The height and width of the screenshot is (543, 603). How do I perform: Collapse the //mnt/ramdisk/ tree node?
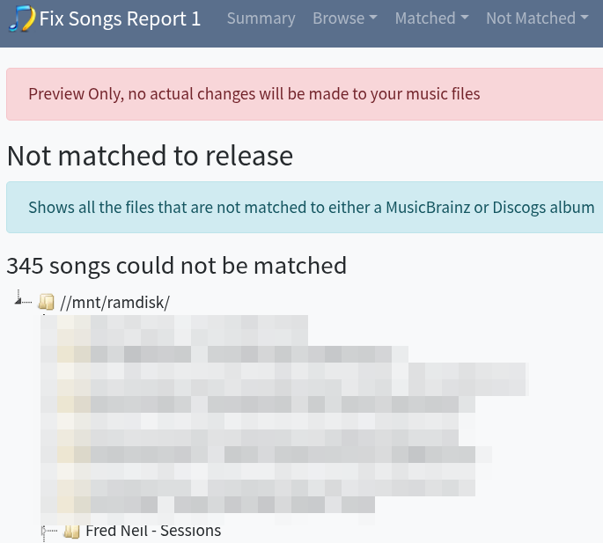[18, 301]
